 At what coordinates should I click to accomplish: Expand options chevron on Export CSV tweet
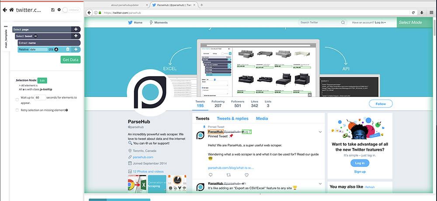point(320,184)
